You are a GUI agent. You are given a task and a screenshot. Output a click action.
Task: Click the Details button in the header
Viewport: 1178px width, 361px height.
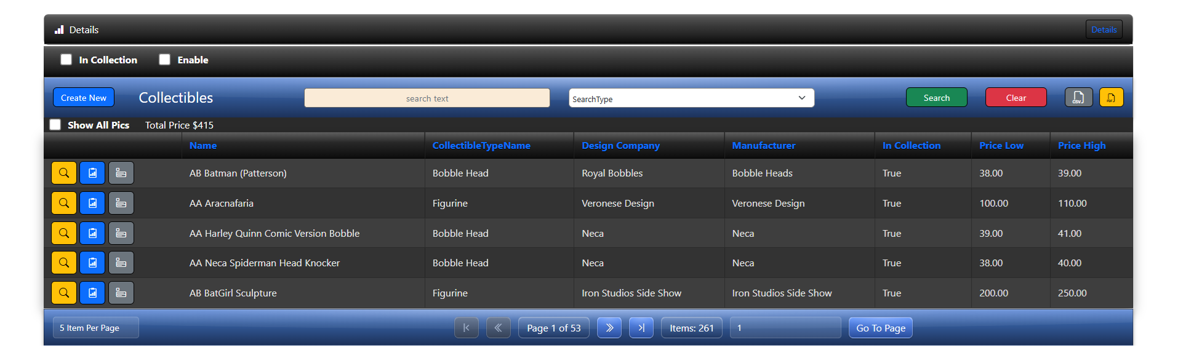pyautogui.click(x=1104, y=30)
